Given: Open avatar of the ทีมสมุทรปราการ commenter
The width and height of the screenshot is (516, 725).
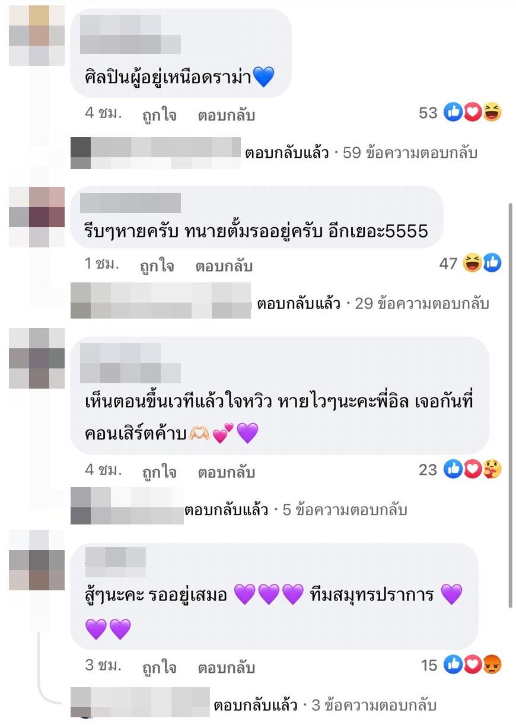Looking at the screenshot, I should (37, 561).
